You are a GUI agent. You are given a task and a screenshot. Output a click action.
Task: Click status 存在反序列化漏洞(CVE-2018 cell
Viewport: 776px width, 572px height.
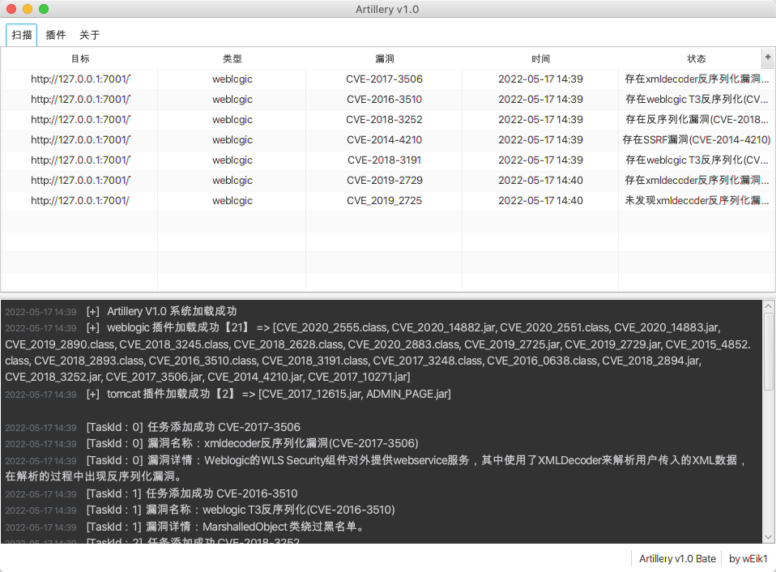tap(697, 120)
